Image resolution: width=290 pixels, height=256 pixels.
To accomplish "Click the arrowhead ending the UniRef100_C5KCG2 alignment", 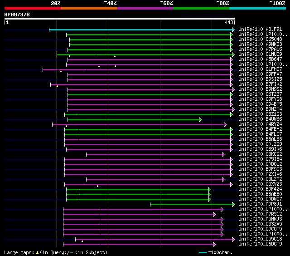I will coord(224,154).
